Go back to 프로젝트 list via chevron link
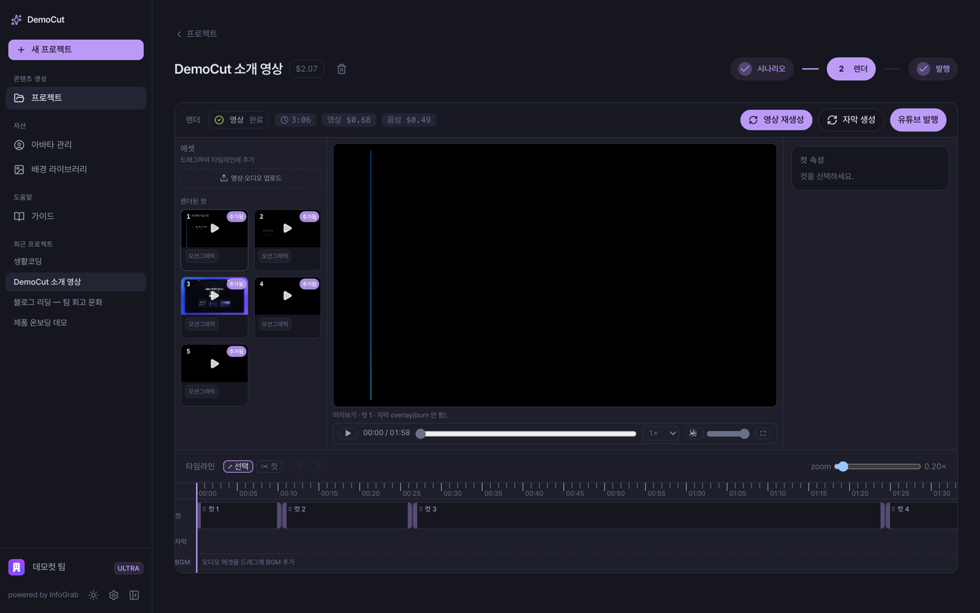 197,34
